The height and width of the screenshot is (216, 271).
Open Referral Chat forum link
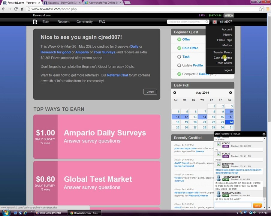[x=118, y=75]
